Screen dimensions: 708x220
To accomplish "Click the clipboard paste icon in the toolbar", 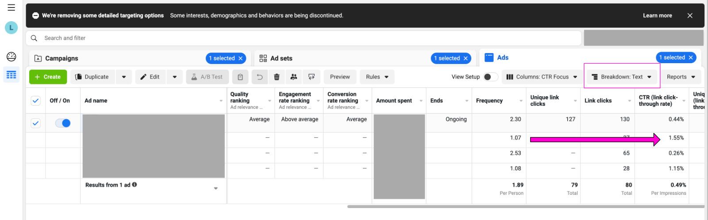I will point(240,77).
